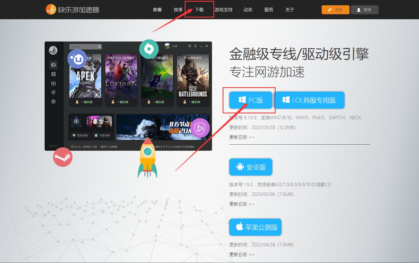The height and width of the screenshot is (263, 419).
Task: Click the magnifier icon in preview search box
Action: [x=100, y=47]
